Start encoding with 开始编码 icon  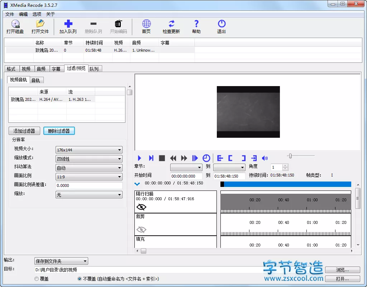point(118,27)
